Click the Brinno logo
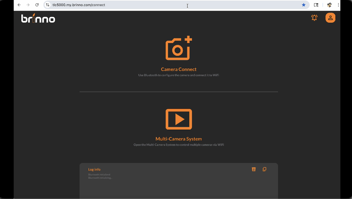The width and height of the screenshot is (352, 199). [38, 18]
